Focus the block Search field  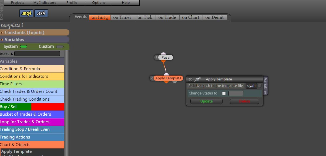37,54
